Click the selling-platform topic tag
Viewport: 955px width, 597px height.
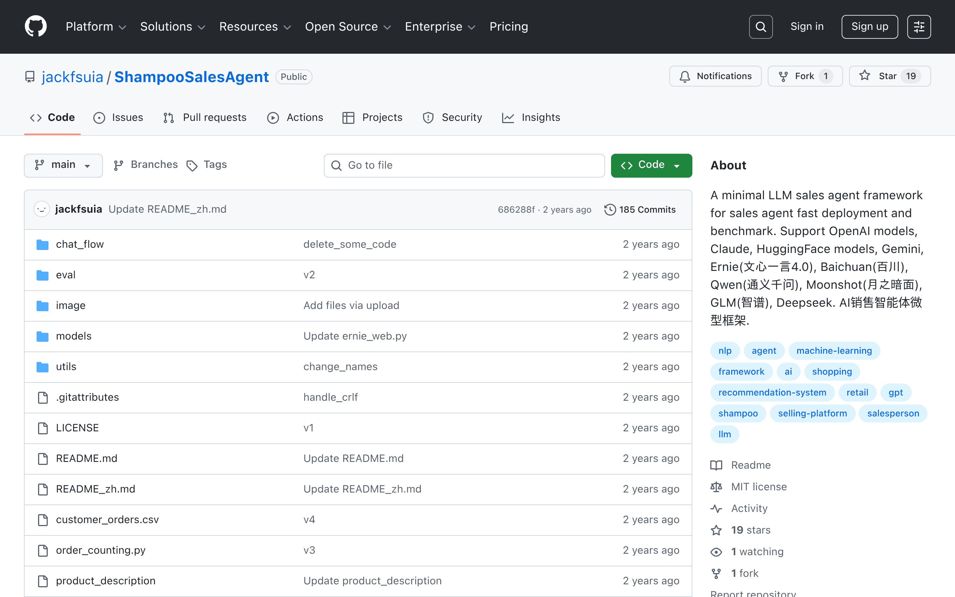pos(812,413)
